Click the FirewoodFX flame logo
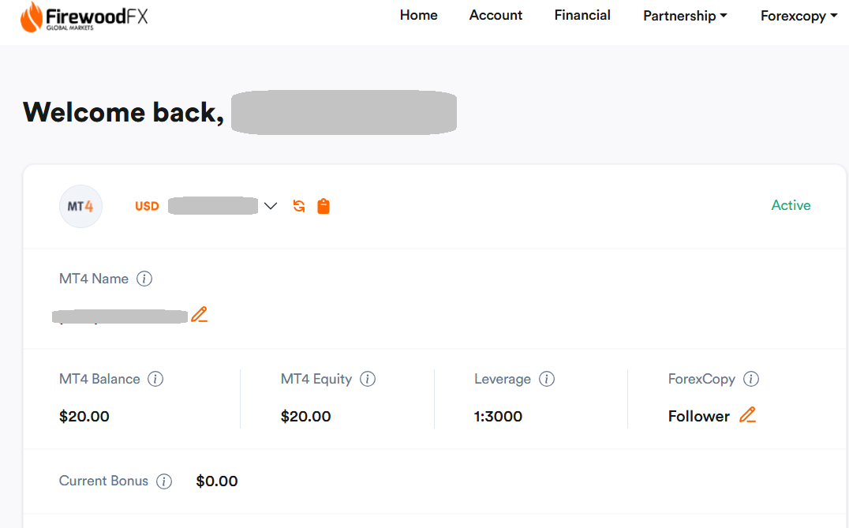Image resolution: width=849 pixels, height=528 pixels. [32, 17]
